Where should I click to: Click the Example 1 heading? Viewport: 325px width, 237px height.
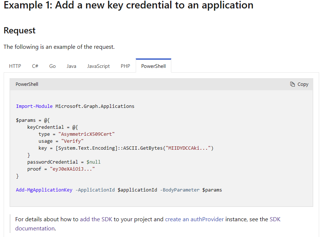point(128,6)
